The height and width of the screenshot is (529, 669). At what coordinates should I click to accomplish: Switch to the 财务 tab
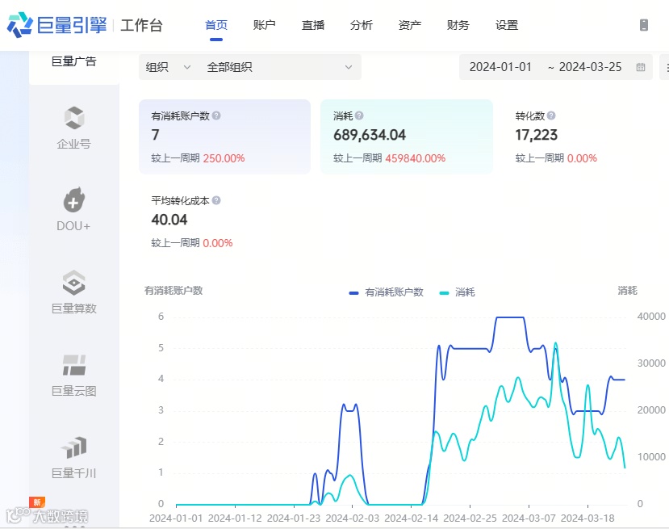(458, 25)
